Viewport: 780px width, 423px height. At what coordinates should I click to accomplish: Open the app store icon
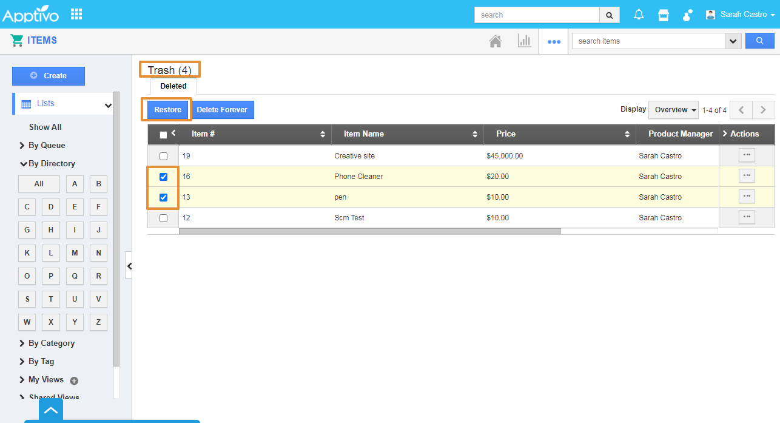[x=664, y=15]
